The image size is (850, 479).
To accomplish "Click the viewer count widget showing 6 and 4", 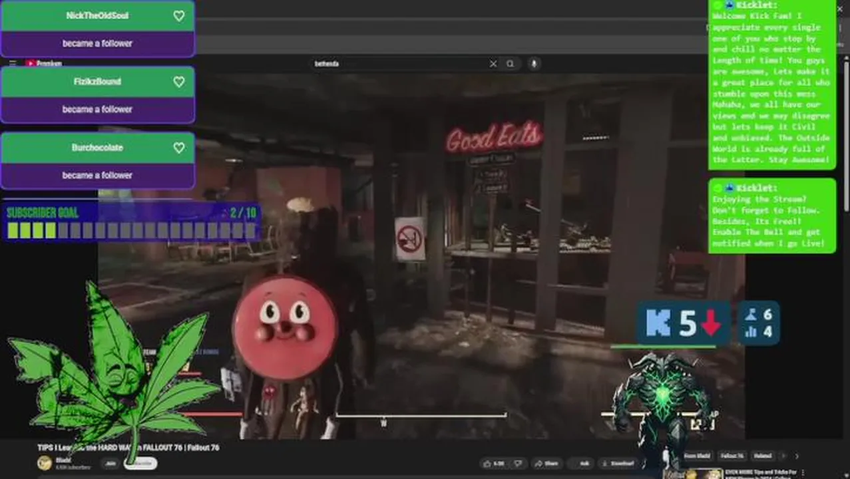I will tap(759, 323).
